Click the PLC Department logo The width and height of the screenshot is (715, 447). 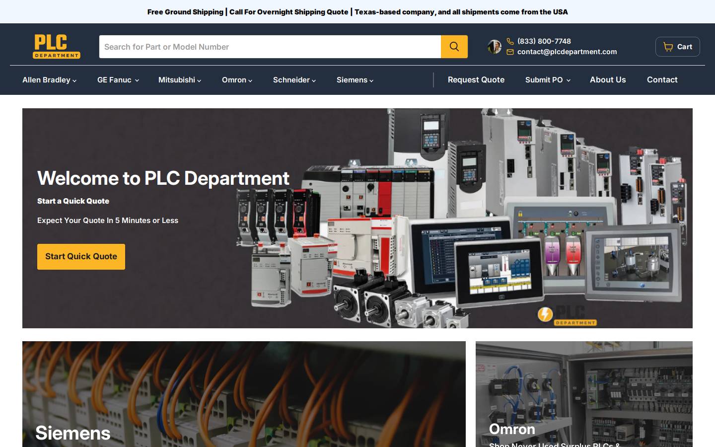click(x=57, y=46)
